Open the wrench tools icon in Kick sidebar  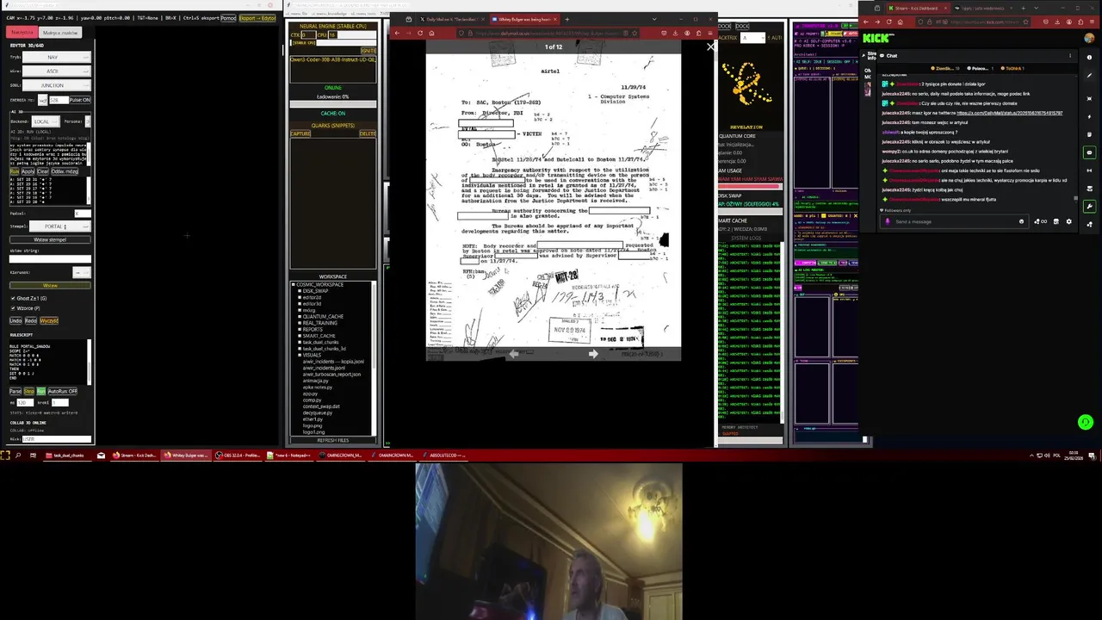[1089, 206]
